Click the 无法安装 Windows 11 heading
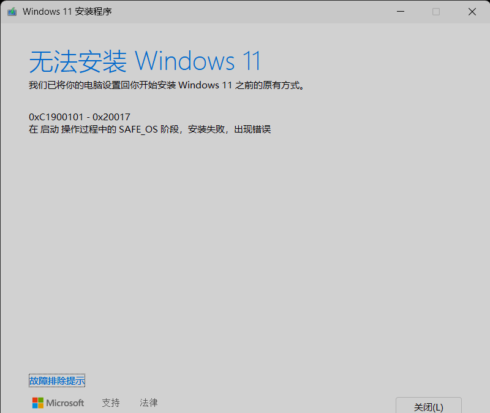The image size is (490, 413). [145, 61]
